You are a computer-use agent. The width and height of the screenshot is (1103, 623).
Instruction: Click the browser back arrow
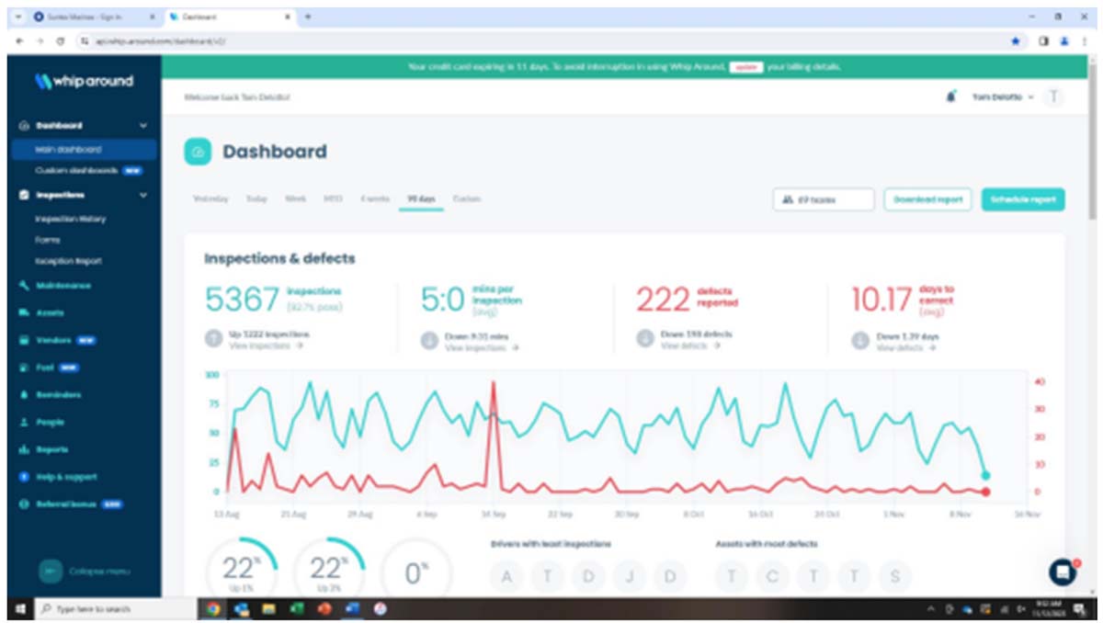(19, 41)
